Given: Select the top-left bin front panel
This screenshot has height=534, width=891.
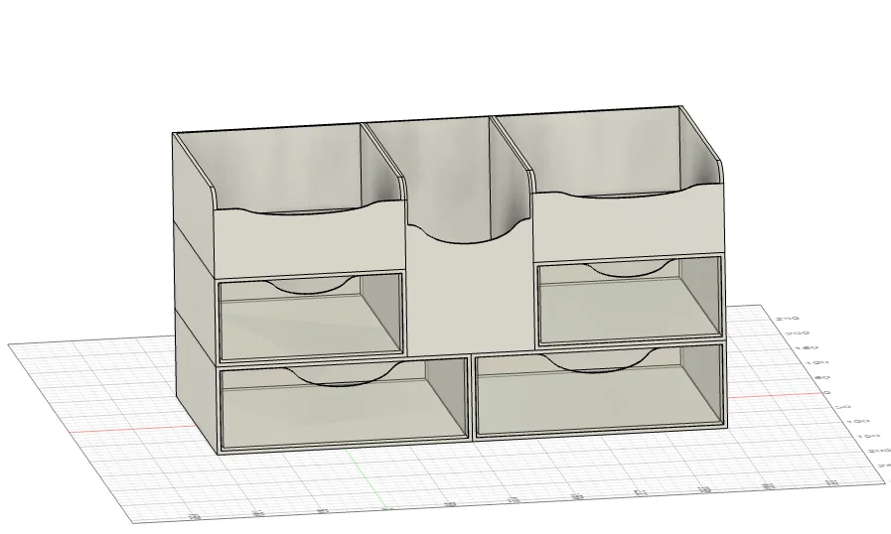Looking at the screenshot, I should (x=310, y=241).
